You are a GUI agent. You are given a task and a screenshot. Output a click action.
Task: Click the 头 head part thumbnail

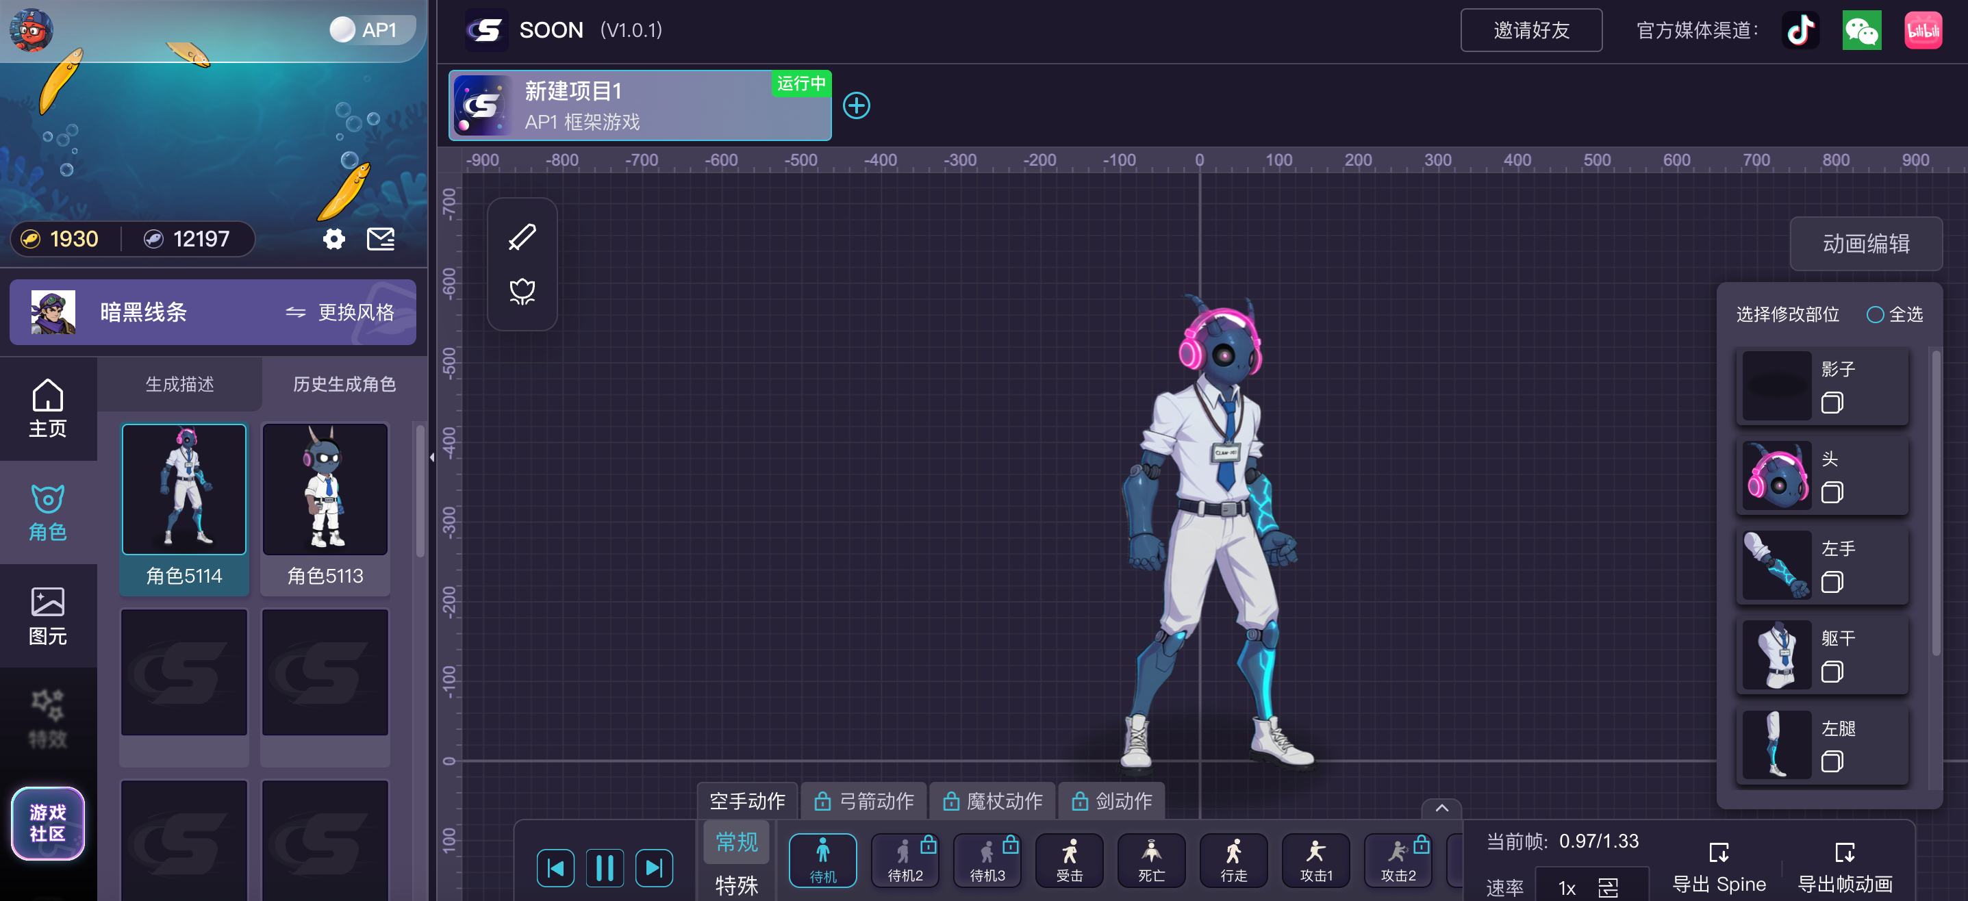(x=1777, y=476)
